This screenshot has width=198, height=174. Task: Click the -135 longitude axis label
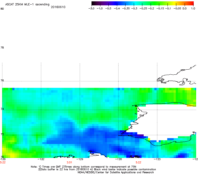3,159
